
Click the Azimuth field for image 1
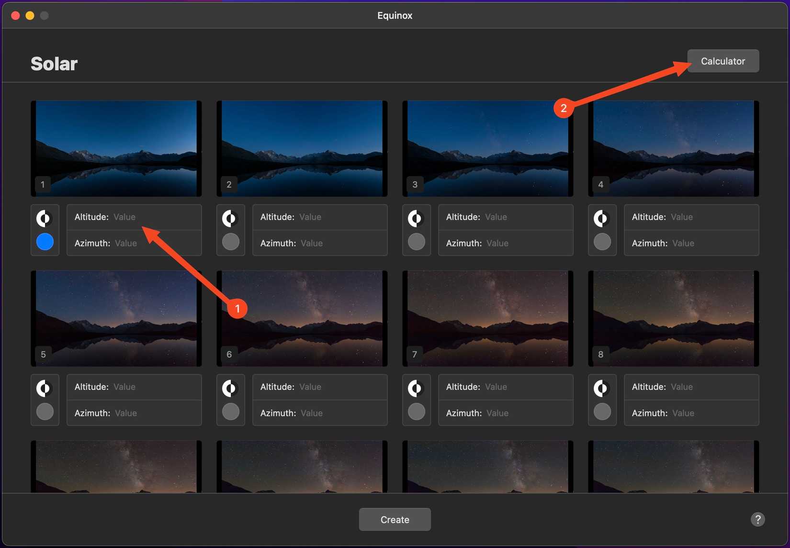(x=134, y=243)
